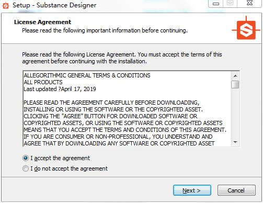Click the license scrollbar up arrow
This screenshot has width=263, height=203.
(x=235, y=76)
